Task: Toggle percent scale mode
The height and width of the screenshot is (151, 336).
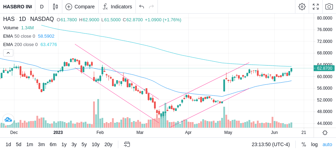Action: coord(304,145)
